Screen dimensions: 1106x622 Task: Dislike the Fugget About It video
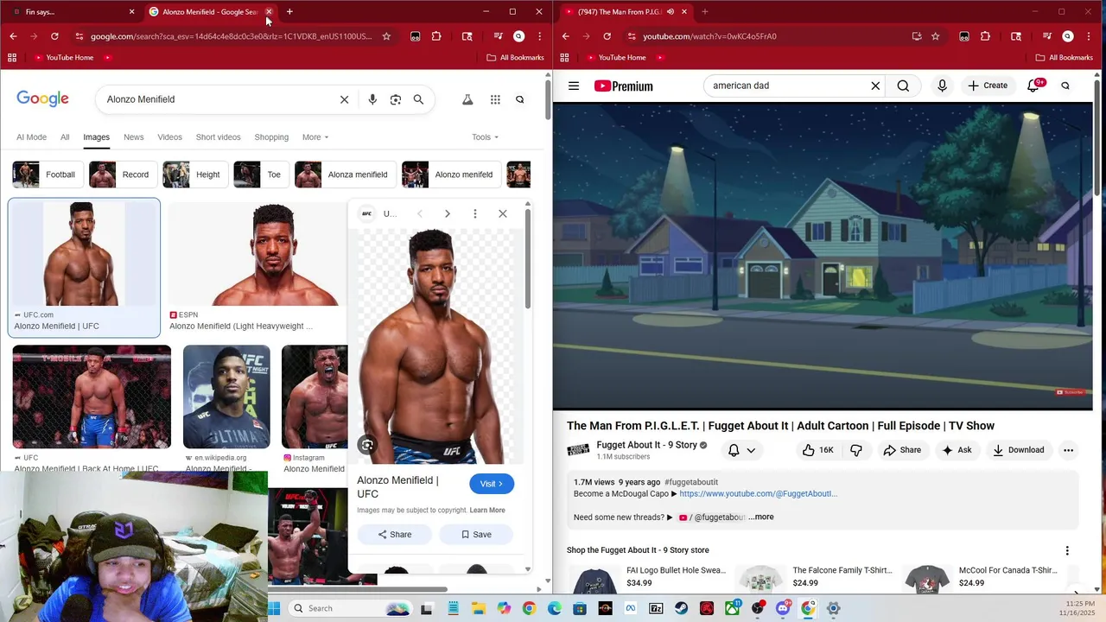click(x=856, y=450)
